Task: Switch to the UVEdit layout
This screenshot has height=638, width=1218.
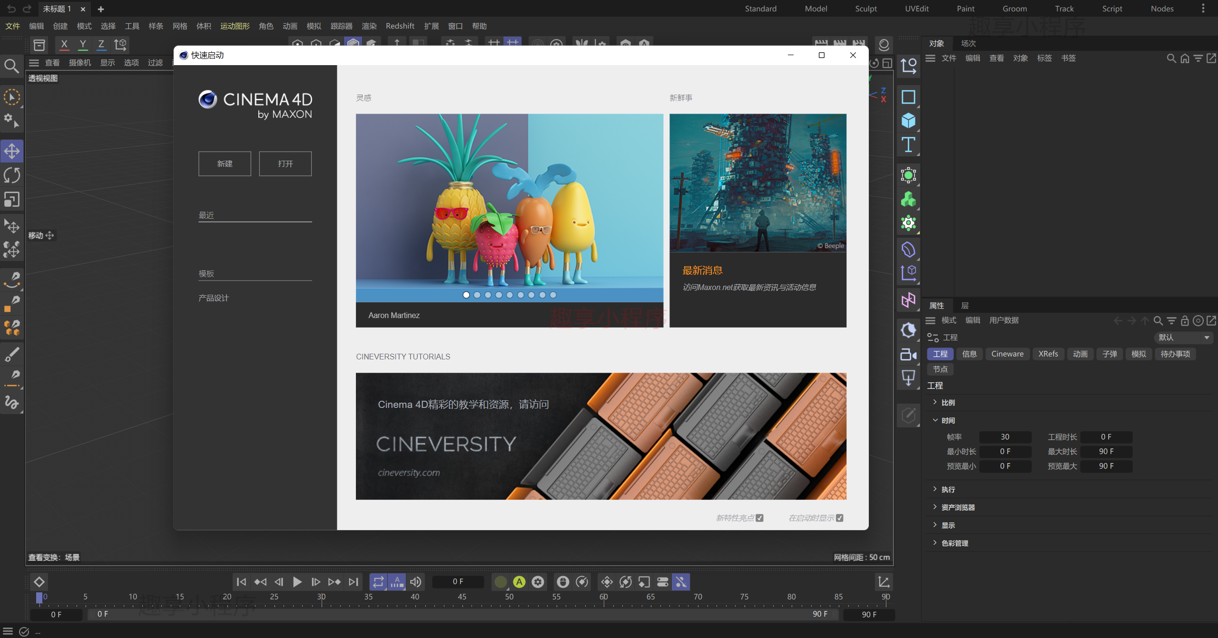Action: (x=917, y=9)
